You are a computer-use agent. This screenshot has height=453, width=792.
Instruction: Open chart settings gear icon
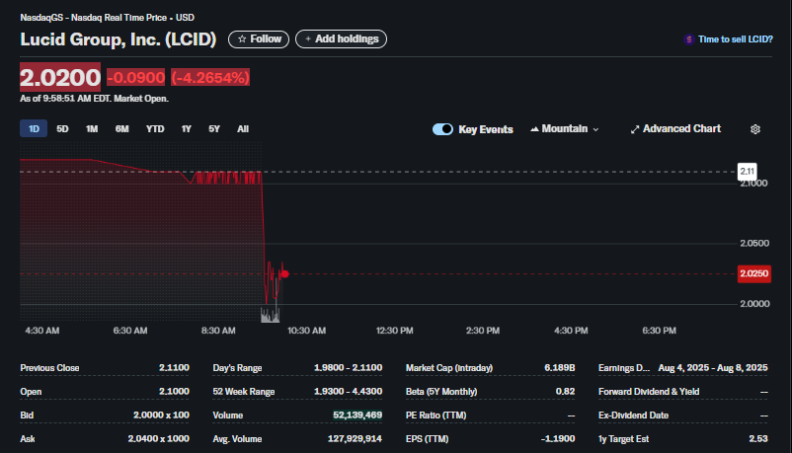pyautogui.click(x=755, y=129)
